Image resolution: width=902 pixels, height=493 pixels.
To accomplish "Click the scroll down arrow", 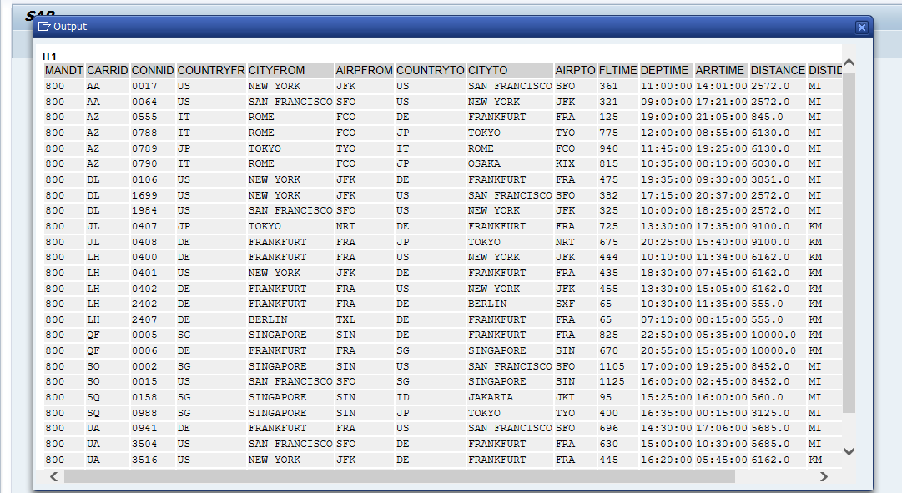I will tap(849, 451).
